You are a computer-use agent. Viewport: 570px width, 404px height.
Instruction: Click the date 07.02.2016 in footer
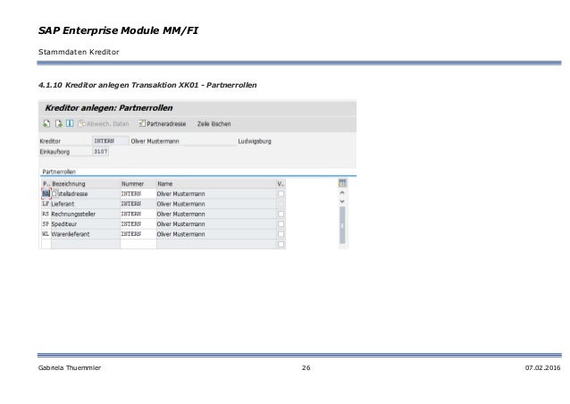pos(542,367)
